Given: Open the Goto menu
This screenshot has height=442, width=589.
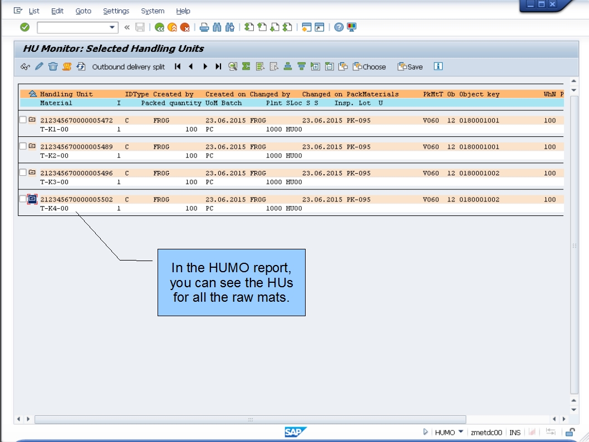Looking at the screenshot, I should [x=84, y=11].
